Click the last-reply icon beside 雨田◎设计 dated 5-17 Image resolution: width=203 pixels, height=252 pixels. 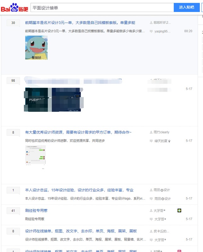tap(151, 199)
